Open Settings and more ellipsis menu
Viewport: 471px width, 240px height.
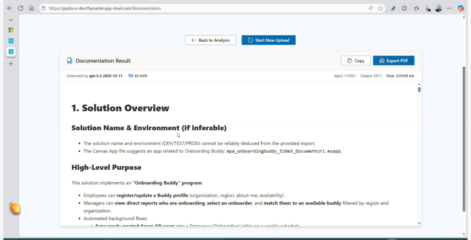449,8
